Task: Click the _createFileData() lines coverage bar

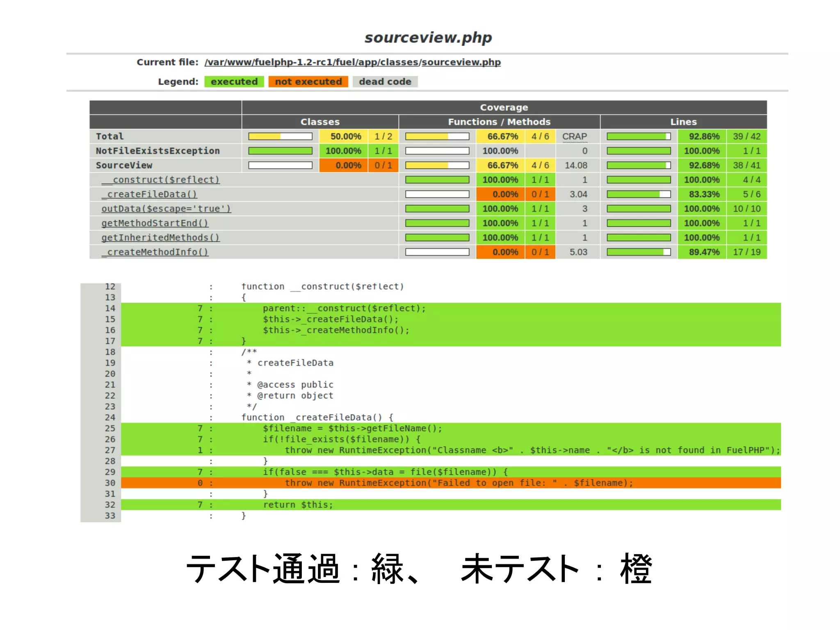Action: (639, 194)
